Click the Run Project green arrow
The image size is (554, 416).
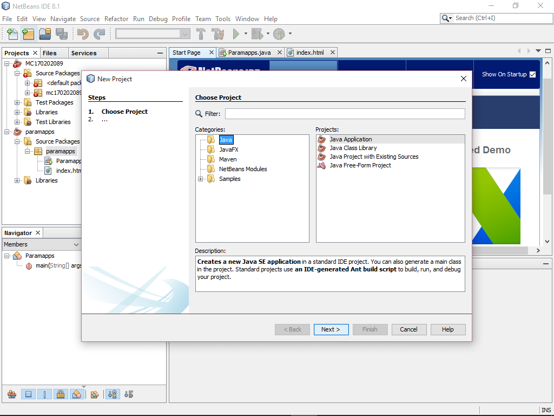coord(236,34)
